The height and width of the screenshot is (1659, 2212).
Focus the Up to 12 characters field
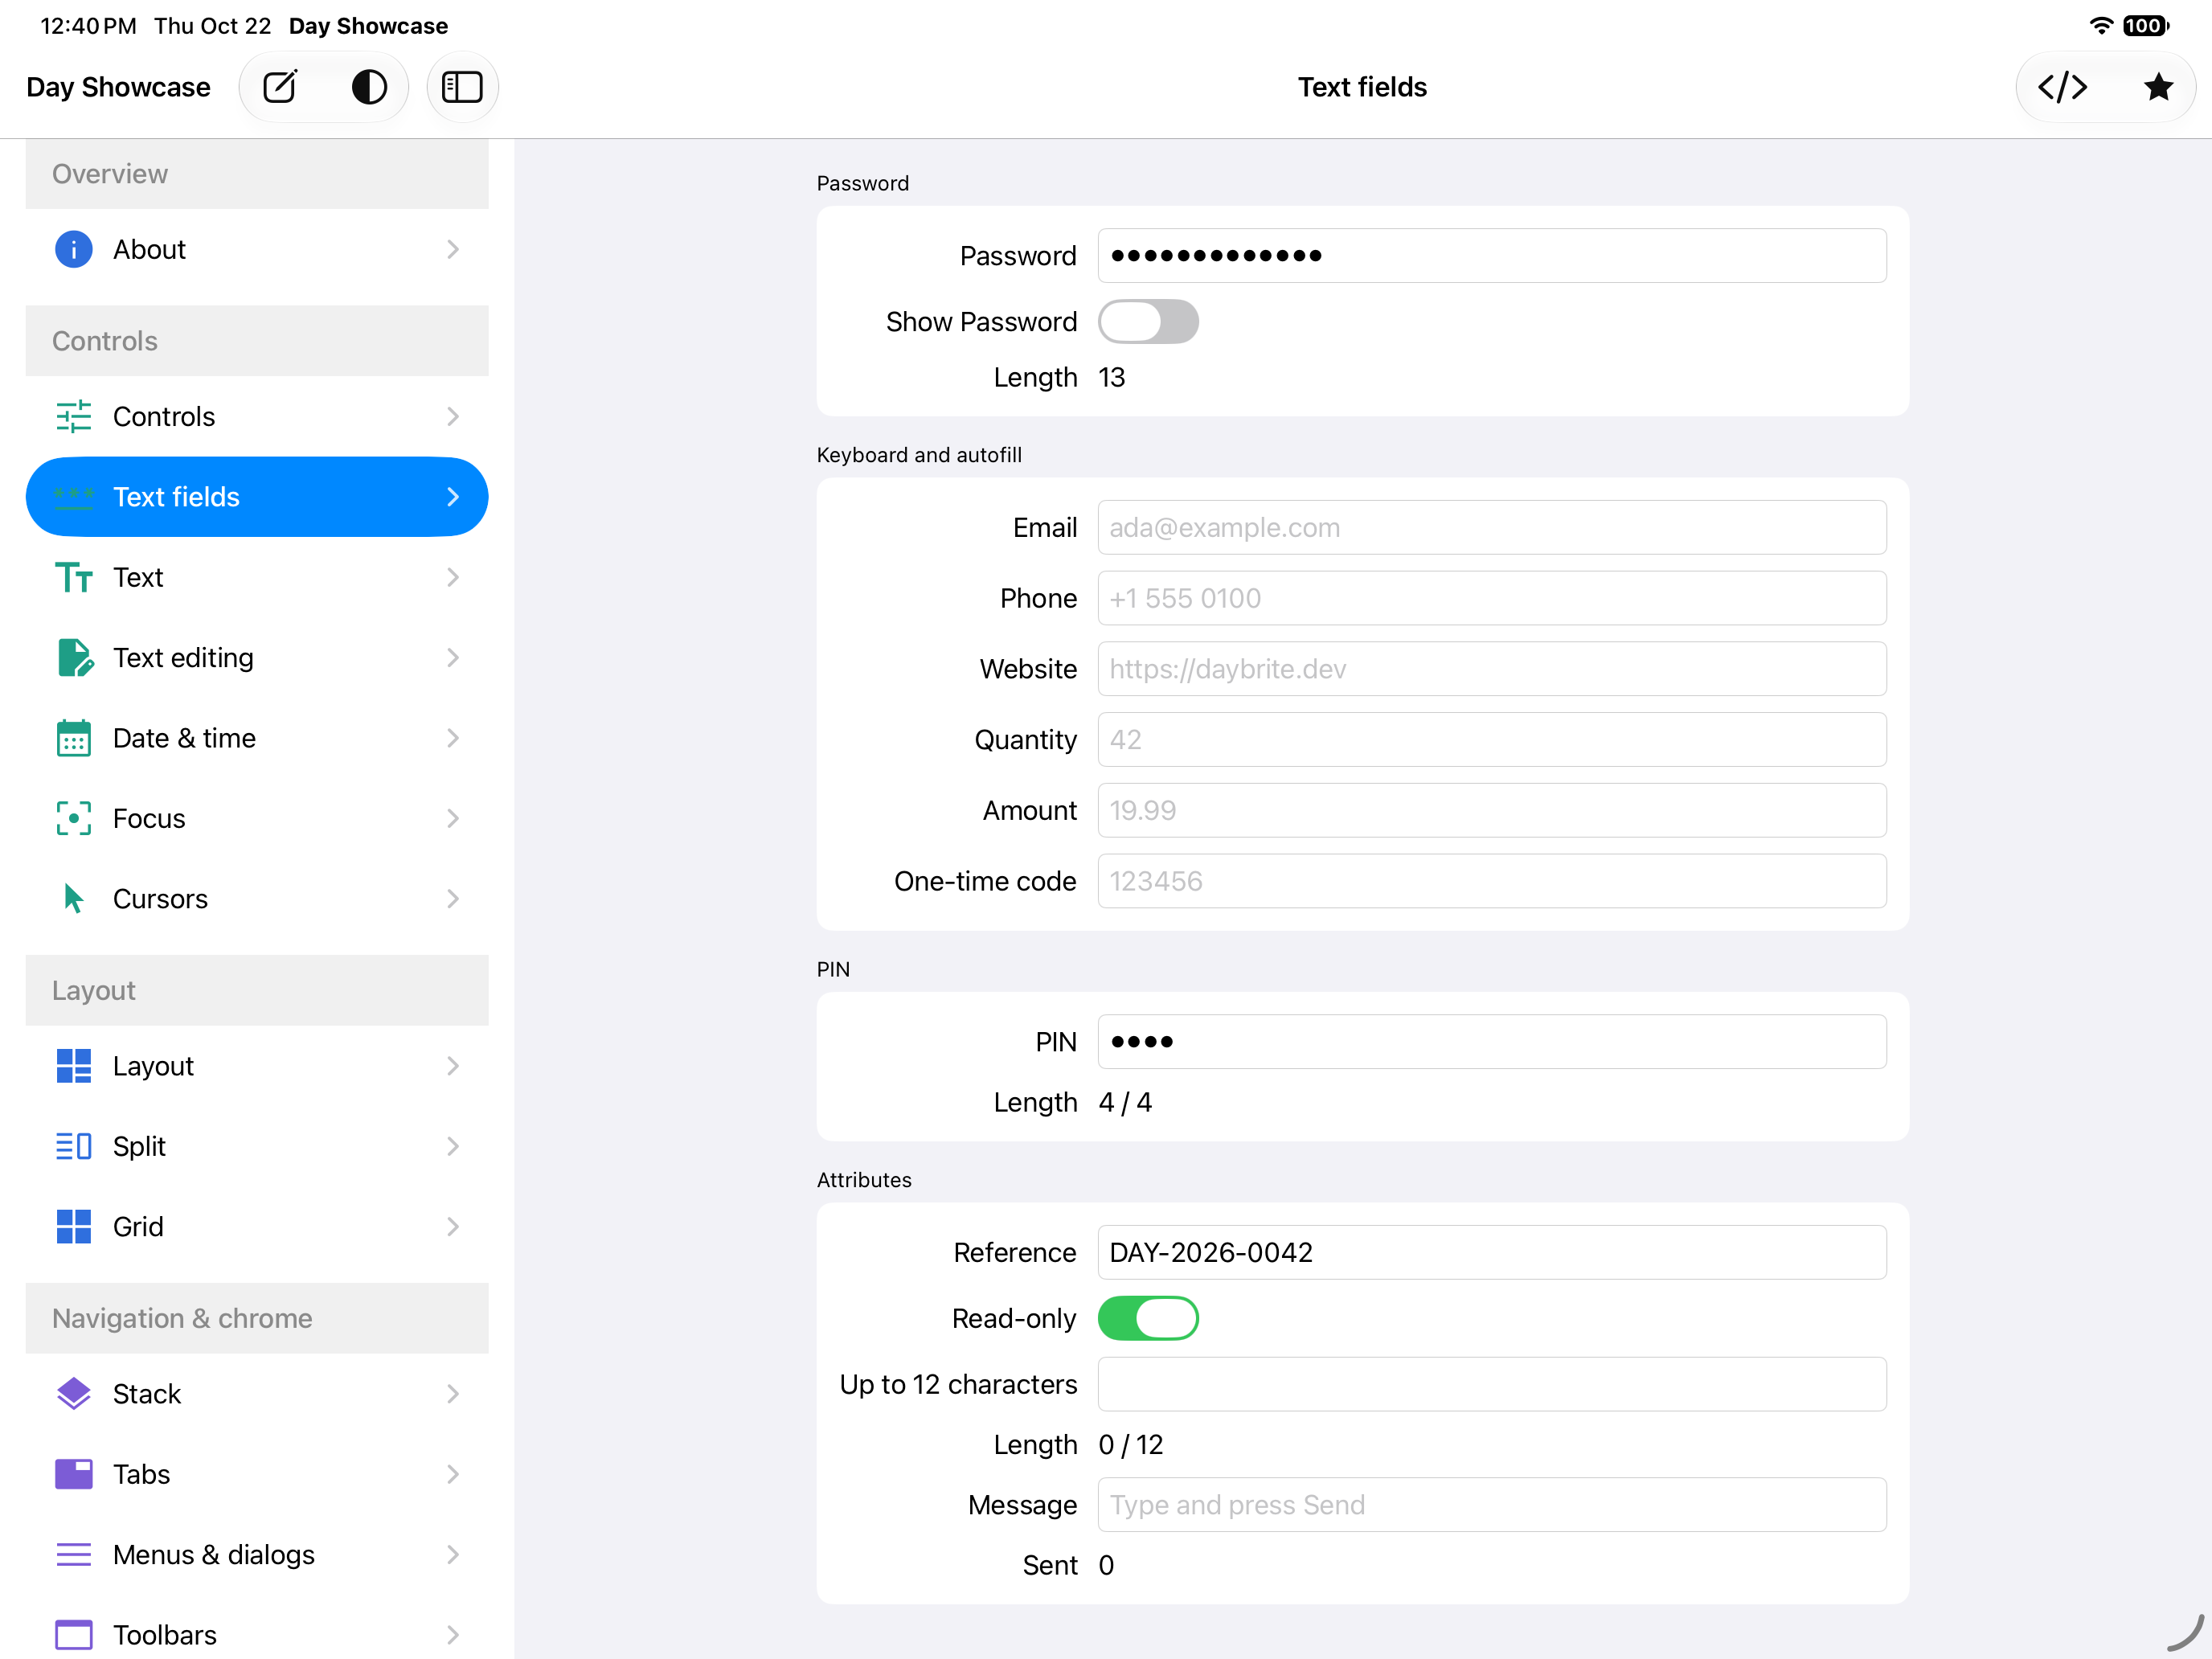pyautogui.click(x=1492, y=1384)
